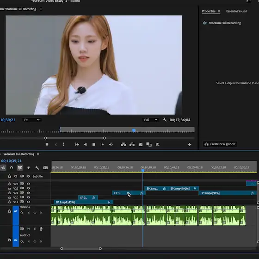Toggle sync lock for V22
Screen dimensions: 259x259
click(22, 188)
